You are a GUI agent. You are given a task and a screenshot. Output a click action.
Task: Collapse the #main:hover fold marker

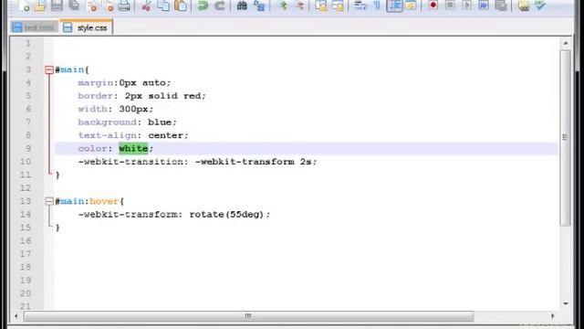click(x=49, y=201)
